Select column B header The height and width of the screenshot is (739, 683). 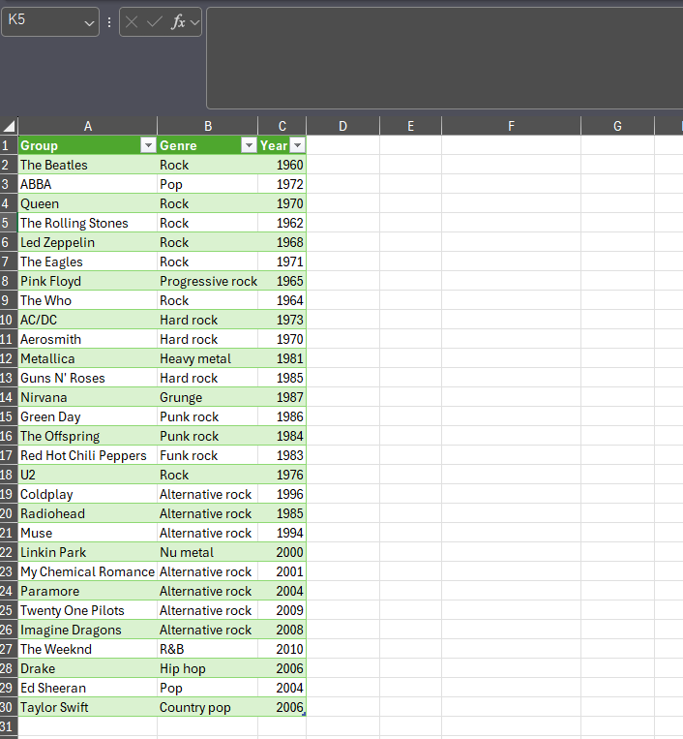208,126
